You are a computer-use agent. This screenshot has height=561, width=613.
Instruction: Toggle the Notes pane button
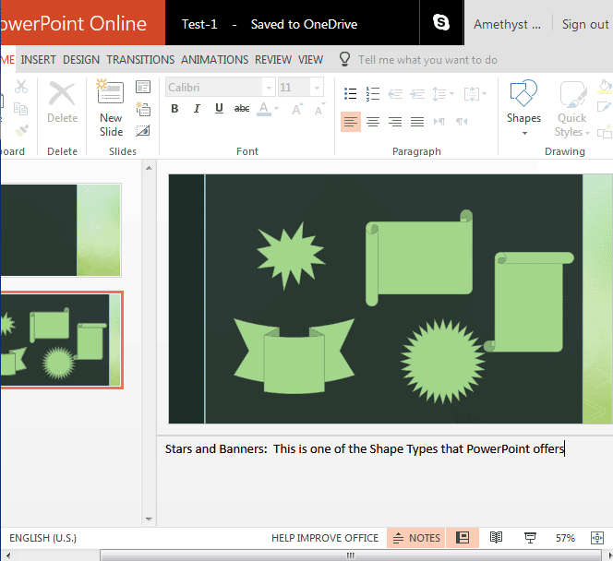click(416, 538)
